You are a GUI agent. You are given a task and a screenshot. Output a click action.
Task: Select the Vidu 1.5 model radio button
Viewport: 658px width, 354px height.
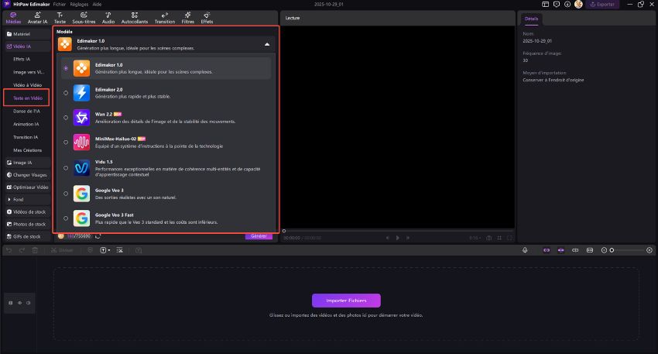[66, 168]
